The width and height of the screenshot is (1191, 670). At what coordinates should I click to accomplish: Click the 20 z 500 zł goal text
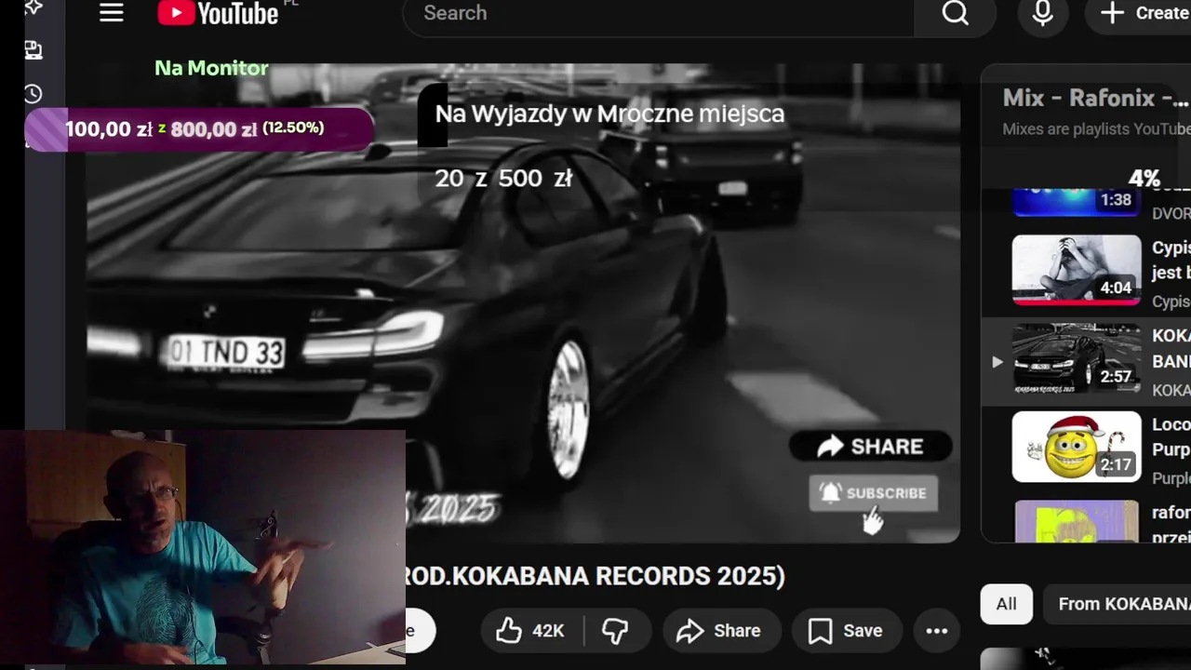coord(503,179)
